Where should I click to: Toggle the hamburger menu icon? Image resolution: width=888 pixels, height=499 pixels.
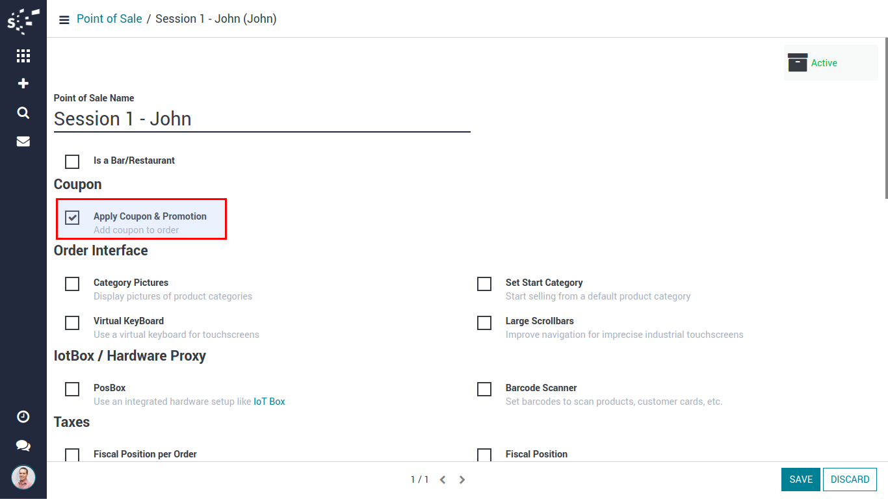click(x=64, y=19)
